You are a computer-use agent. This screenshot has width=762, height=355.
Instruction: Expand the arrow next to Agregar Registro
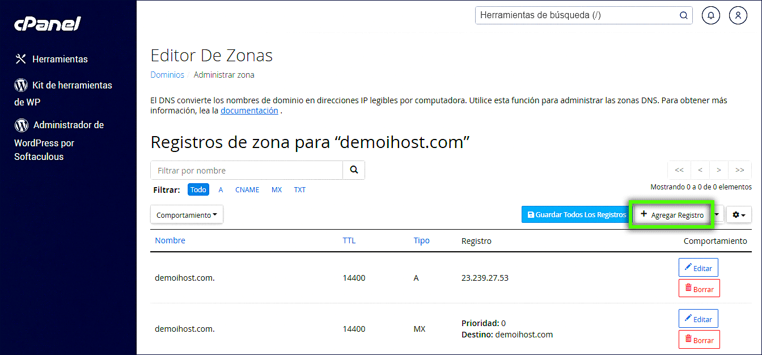(717, 215)
